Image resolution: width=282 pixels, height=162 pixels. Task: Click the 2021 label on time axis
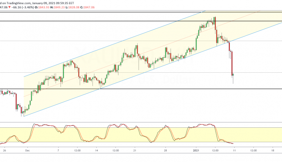[x=195, y=150]
